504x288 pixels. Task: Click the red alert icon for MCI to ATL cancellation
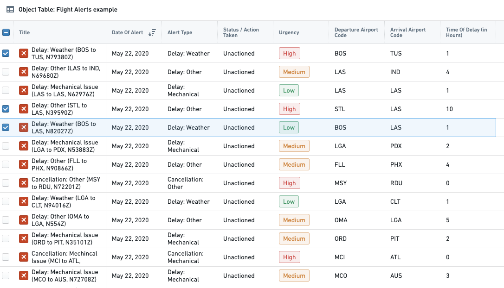tap(24, 257)
